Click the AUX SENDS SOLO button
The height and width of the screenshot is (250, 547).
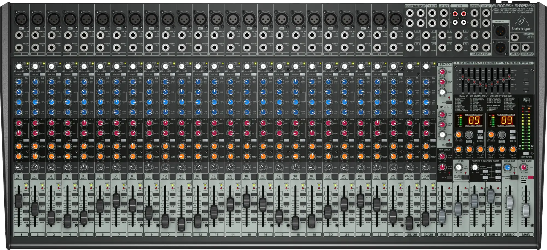click(x=449, y=178)
